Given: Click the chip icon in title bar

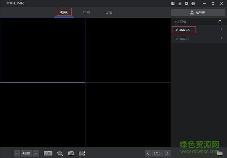Looking at the screenshot, I should point(180,4).
